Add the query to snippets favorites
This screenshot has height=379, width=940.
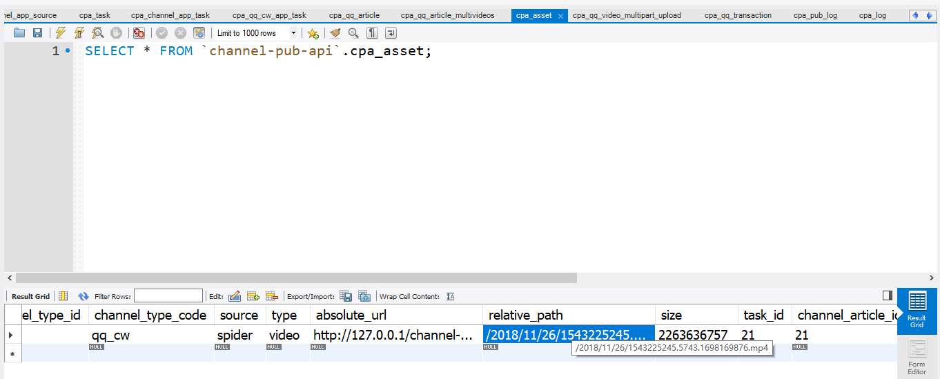click(313, 33)
